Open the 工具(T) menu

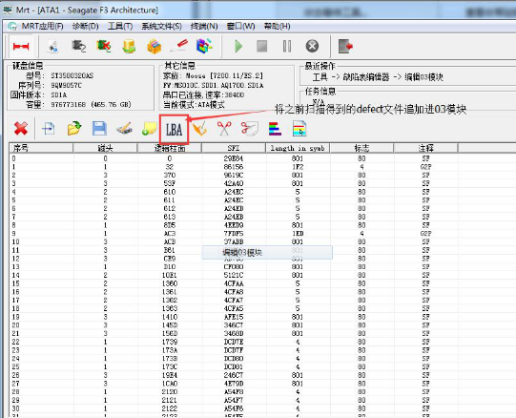pos(120,26)
